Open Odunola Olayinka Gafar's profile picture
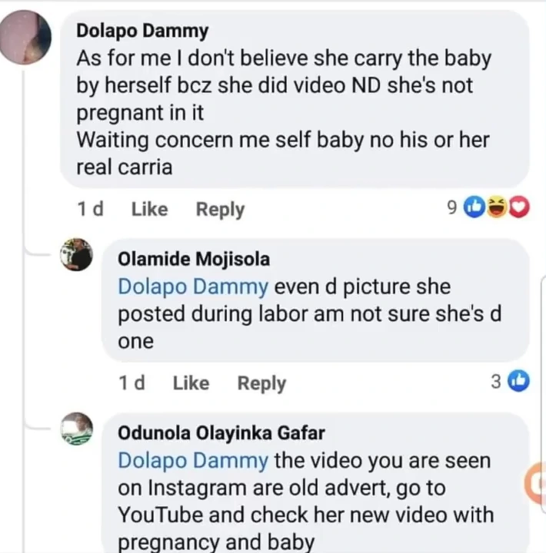The image size is (546, 553). point(77,429)
